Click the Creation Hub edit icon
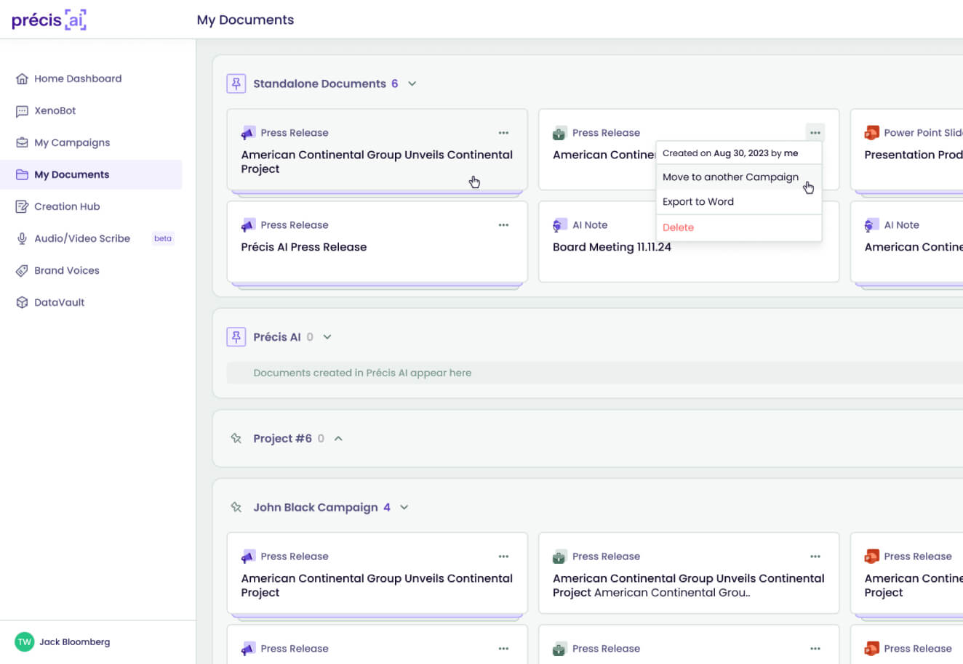Image resolution: width=963 pixels, height=664 pixels. (22, 206)
